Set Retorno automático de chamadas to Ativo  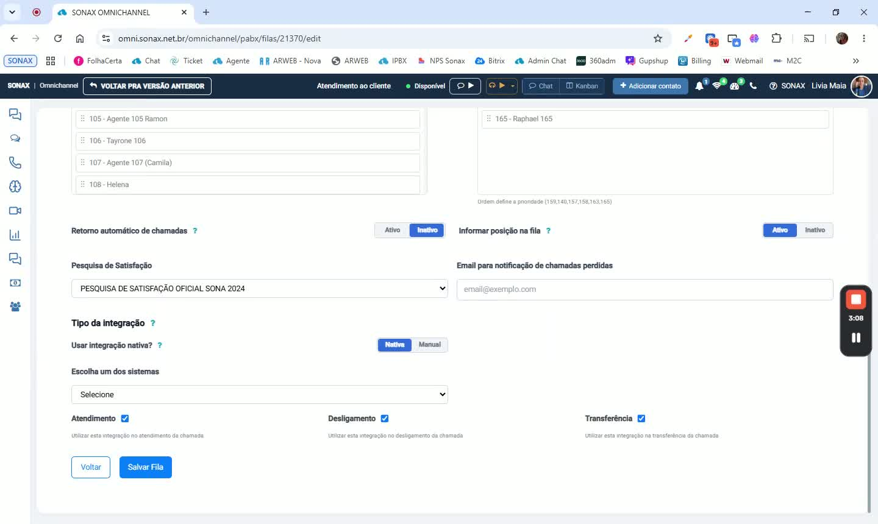392,230
